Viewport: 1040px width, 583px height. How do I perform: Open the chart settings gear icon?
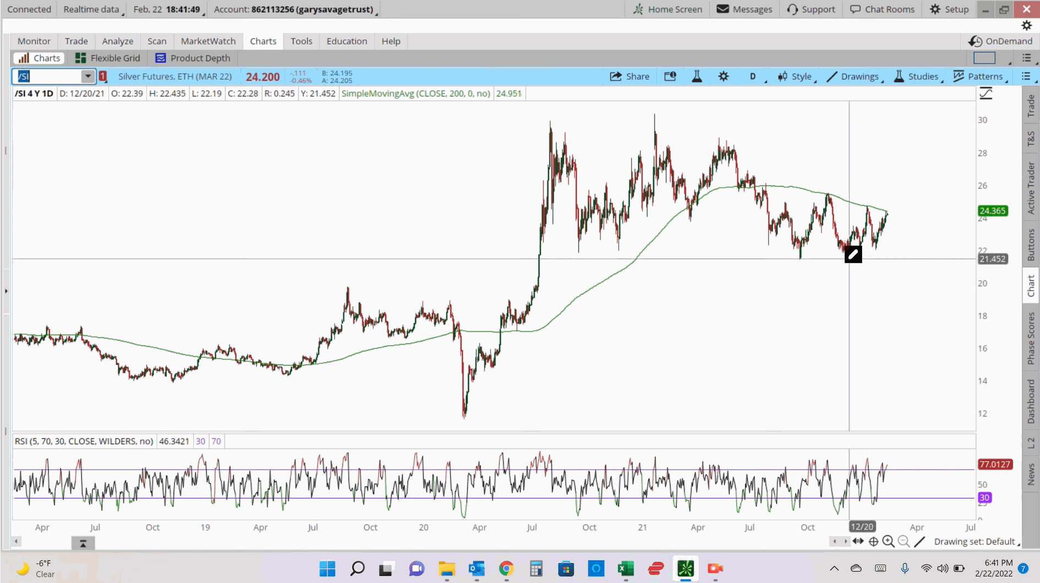click(723, 77)
